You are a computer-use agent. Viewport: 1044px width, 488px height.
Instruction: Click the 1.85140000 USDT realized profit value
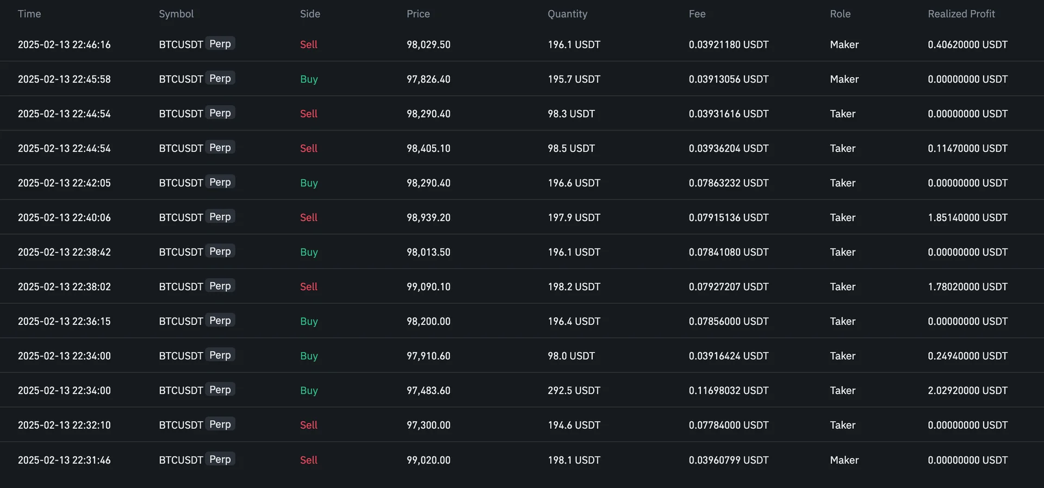click(x=967, y=218)
